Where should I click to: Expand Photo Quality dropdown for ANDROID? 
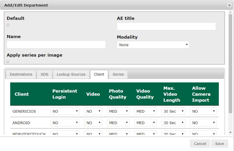[x=118, y=123]
